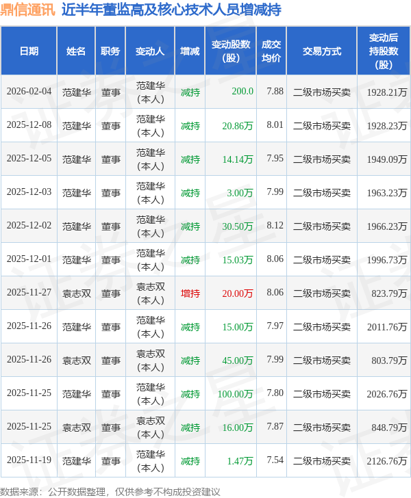411x498 pixels.
Task: Click the share change value 16.00万
Action: [x=238, y=428]
